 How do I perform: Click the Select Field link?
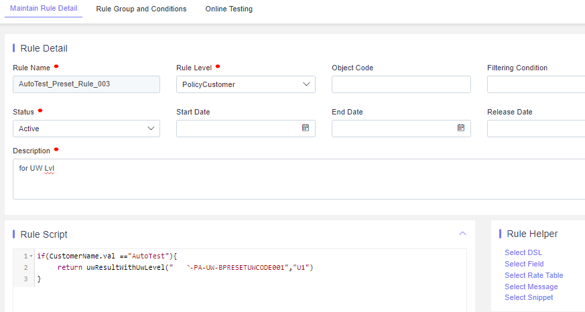coord(524,264)
